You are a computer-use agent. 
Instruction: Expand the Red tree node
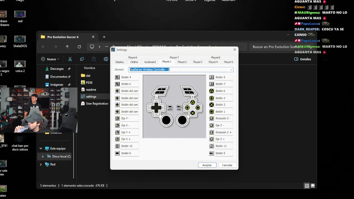coord(41,164)
